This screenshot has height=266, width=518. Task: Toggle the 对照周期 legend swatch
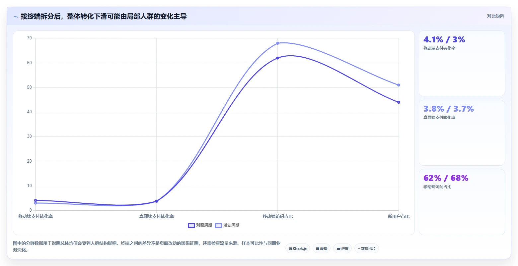click(x=191, y=226)
